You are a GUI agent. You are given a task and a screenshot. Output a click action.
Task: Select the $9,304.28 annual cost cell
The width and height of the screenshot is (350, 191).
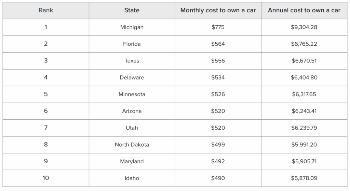pyautogui.click(x=304, y=27)
